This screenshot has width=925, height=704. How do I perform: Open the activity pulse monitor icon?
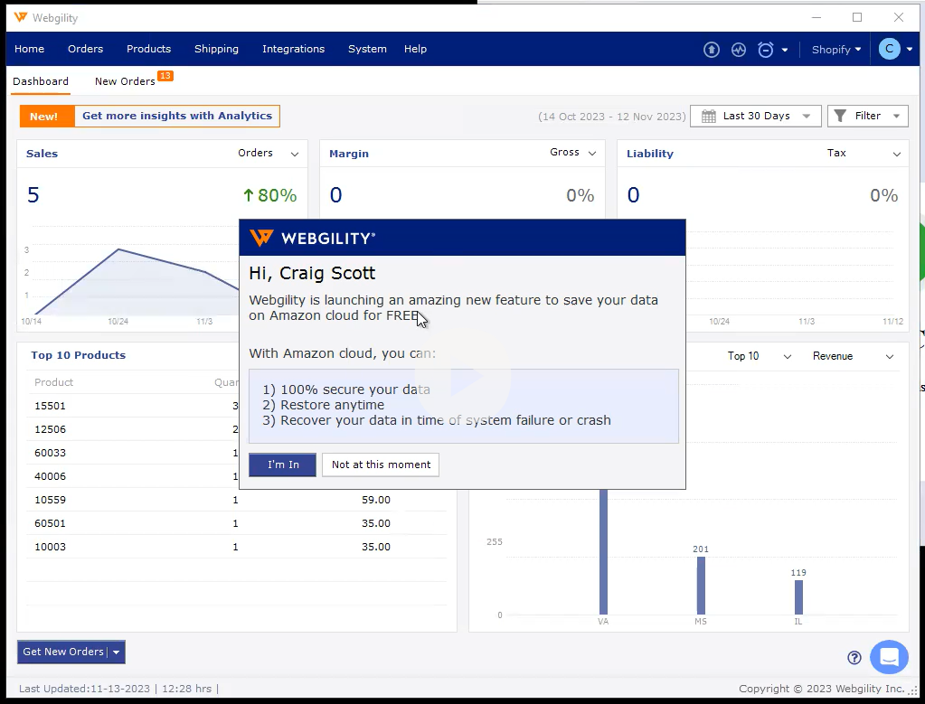(739, 50)
